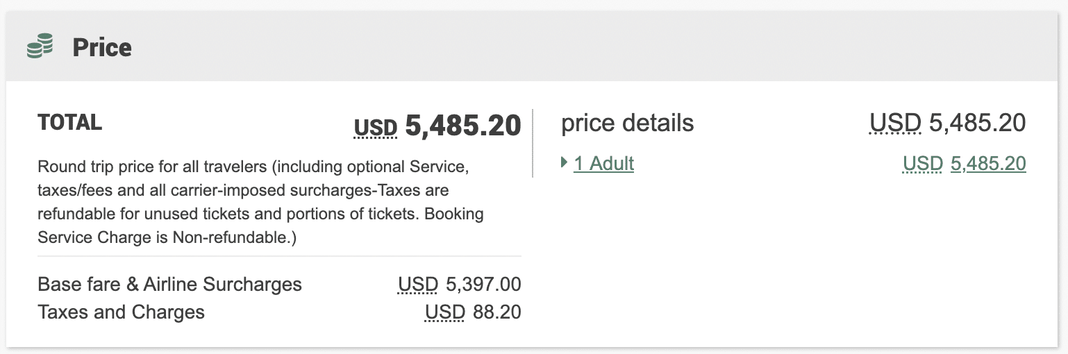Viewport: 1068px width, 354px height.
Task: Click the bold TOTAL label
Action: [x=70, y=123]
